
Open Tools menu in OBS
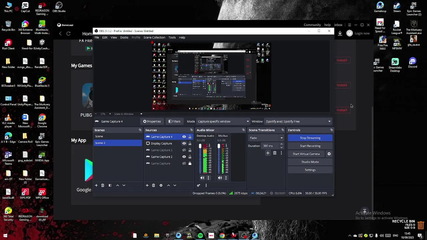click(x=172, y=37)
